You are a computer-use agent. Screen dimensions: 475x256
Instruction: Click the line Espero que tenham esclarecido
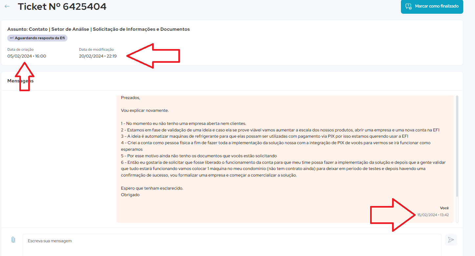152,188
